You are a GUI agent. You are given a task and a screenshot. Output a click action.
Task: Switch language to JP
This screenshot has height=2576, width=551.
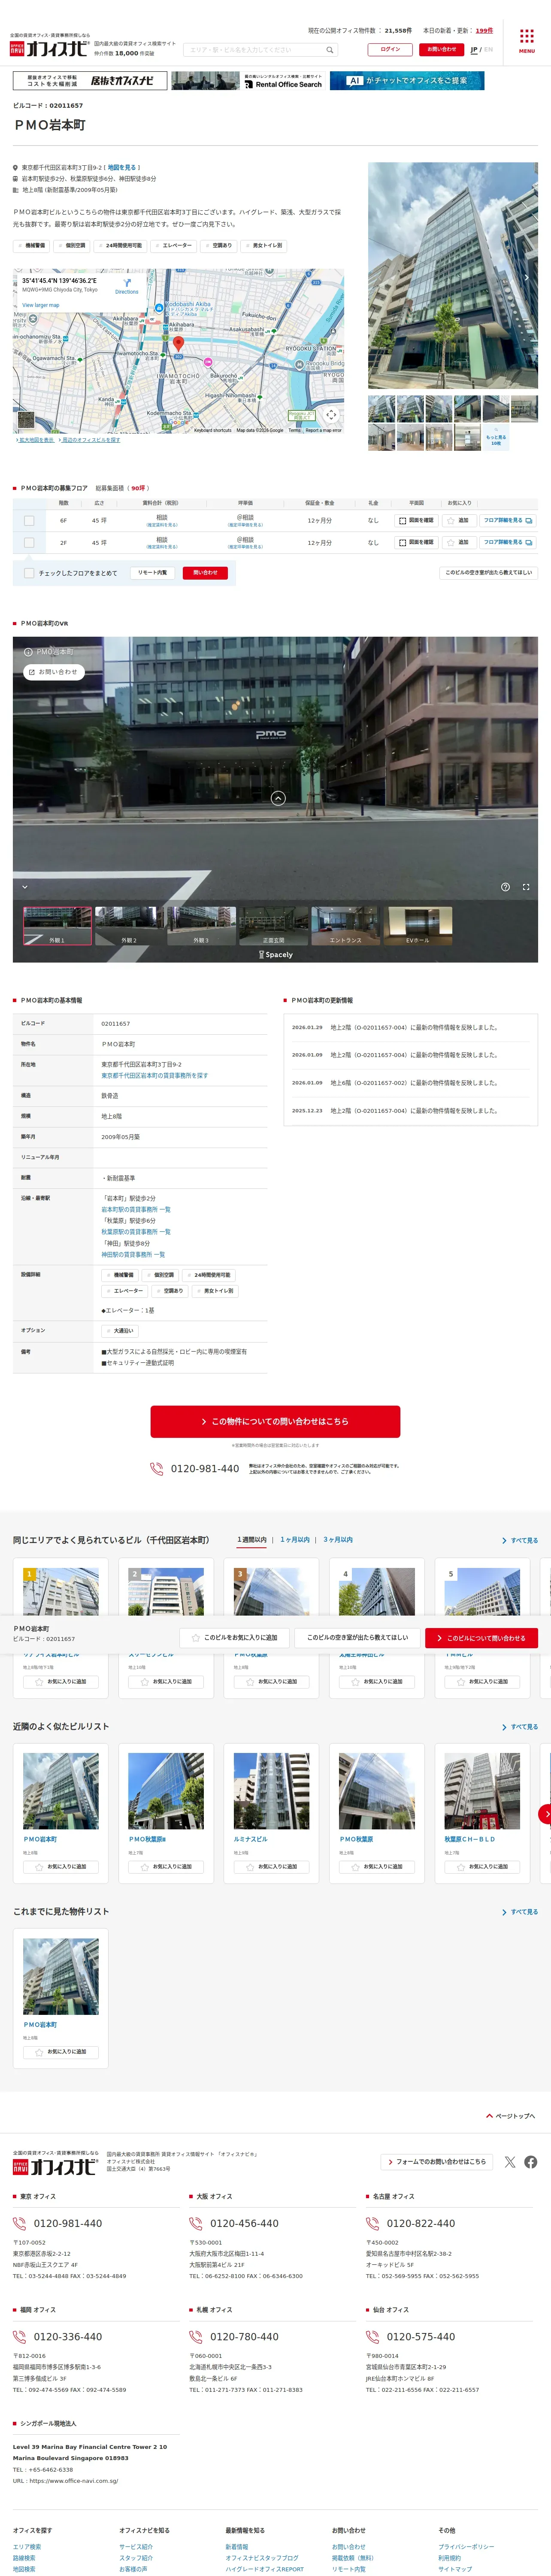(x=474, y=49)
